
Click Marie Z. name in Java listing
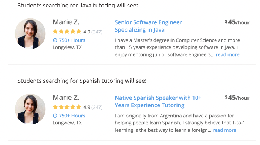[66, 22]
